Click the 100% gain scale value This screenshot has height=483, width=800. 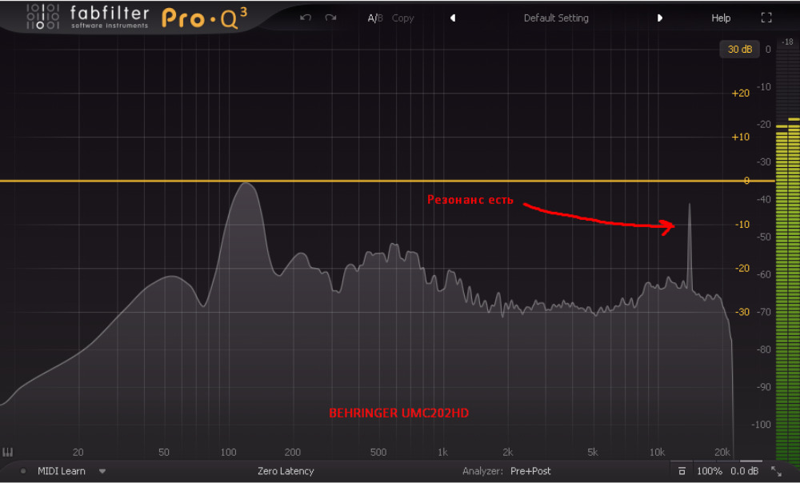point(709,471)
